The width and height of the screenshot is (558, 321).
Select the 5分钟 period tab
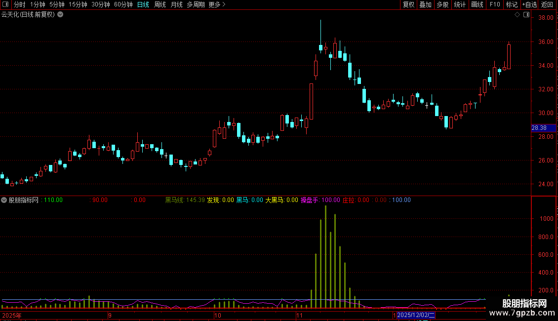[x=57, y=4]
